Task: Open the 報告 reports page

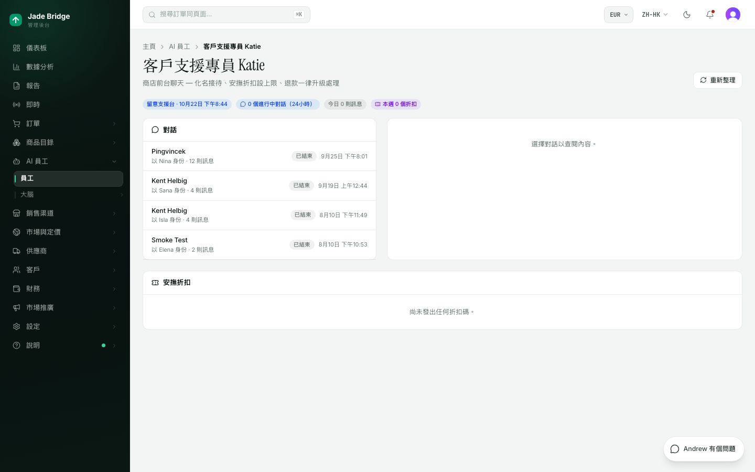Action: click(x=65, y=85)
